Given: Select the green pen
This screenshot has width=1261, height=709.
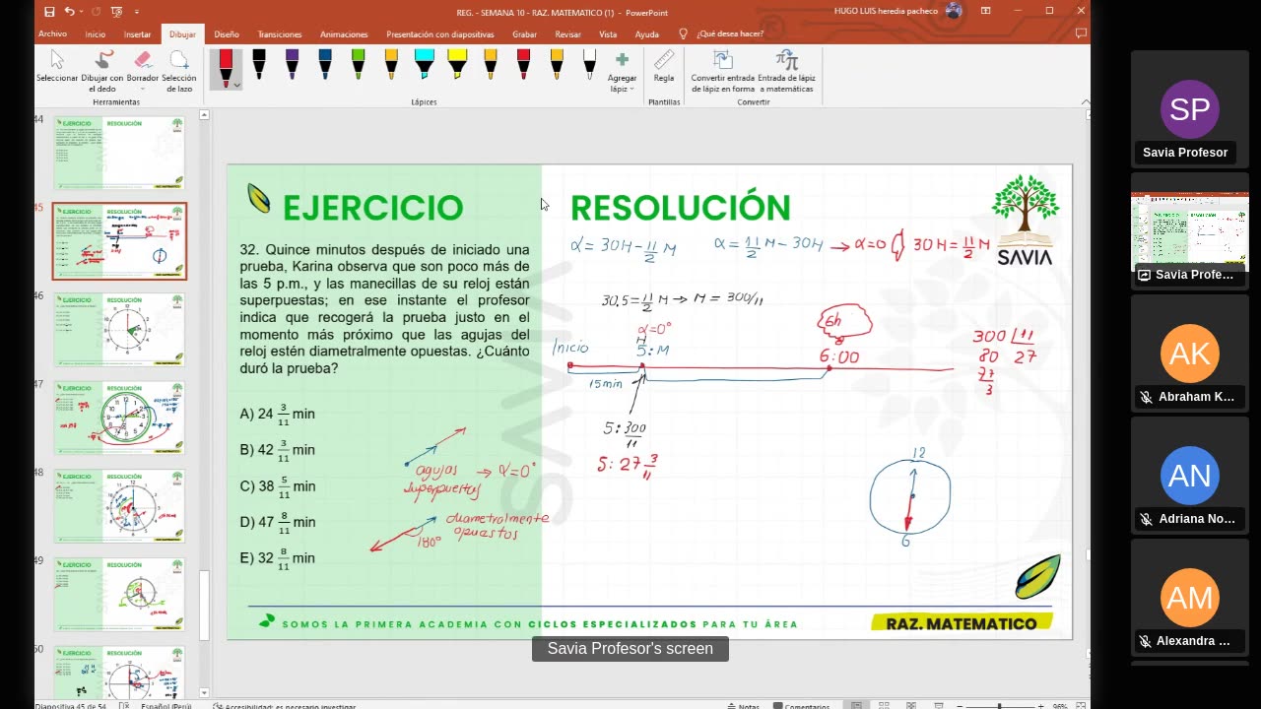Looking at the screenshot, I should click(x=359, y=65).
